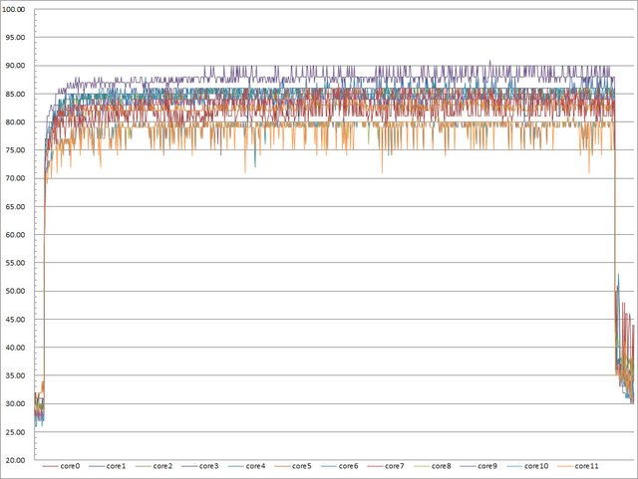Select the 90.00 y-axis label
The image size is (638, 479).
[19, 66]
